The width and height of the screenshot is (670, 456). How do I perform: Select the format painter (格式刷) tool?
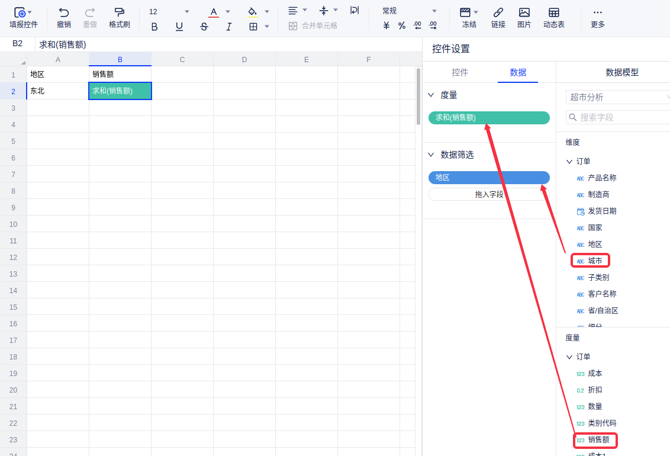119,12
